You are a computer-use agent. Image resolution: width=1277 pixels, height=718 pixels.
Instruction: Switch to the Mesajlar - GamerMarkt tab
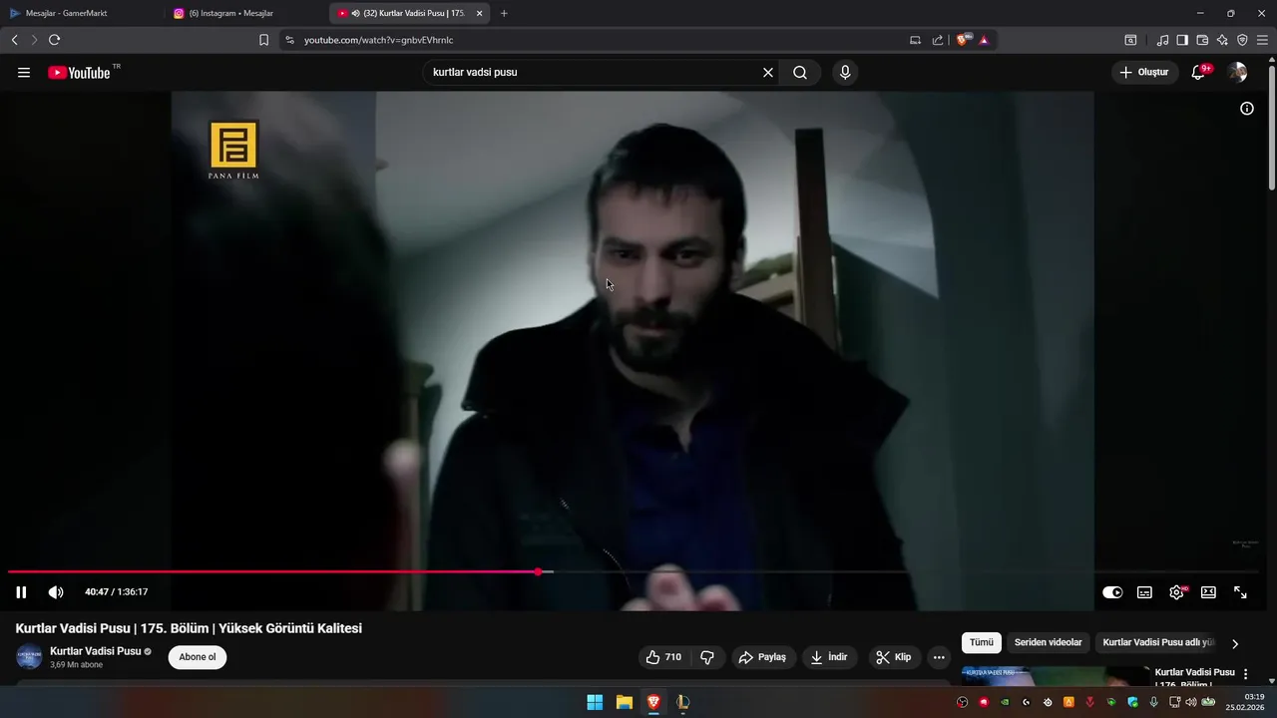coord(81,13)
